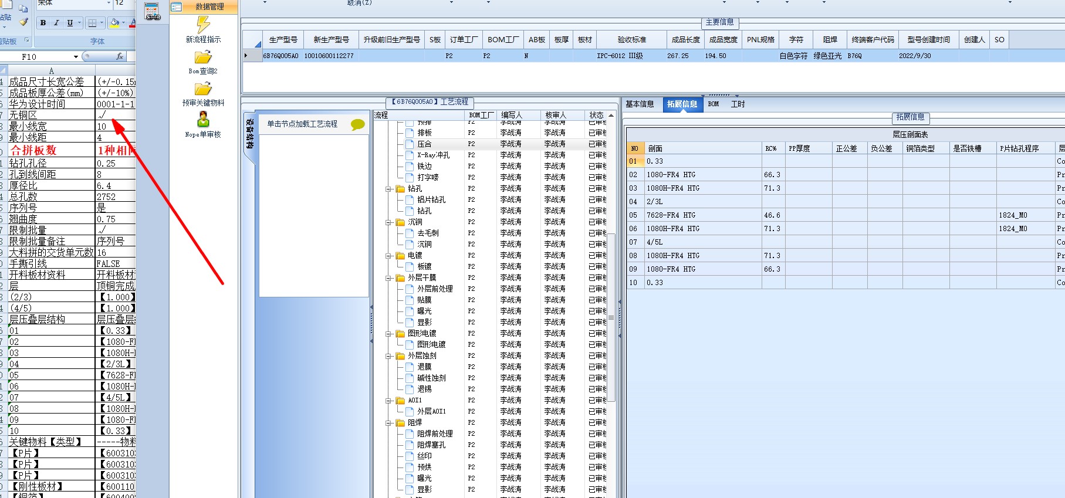Click the 成品长度 column header
Image resolution: width=1065 pixels, height=498 pixels.
686,40
